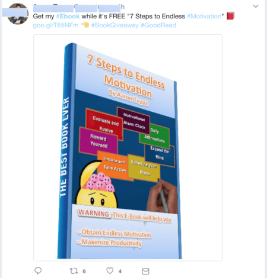
Task: Open the #GoodRead hashtag
Action: (158, 25)
